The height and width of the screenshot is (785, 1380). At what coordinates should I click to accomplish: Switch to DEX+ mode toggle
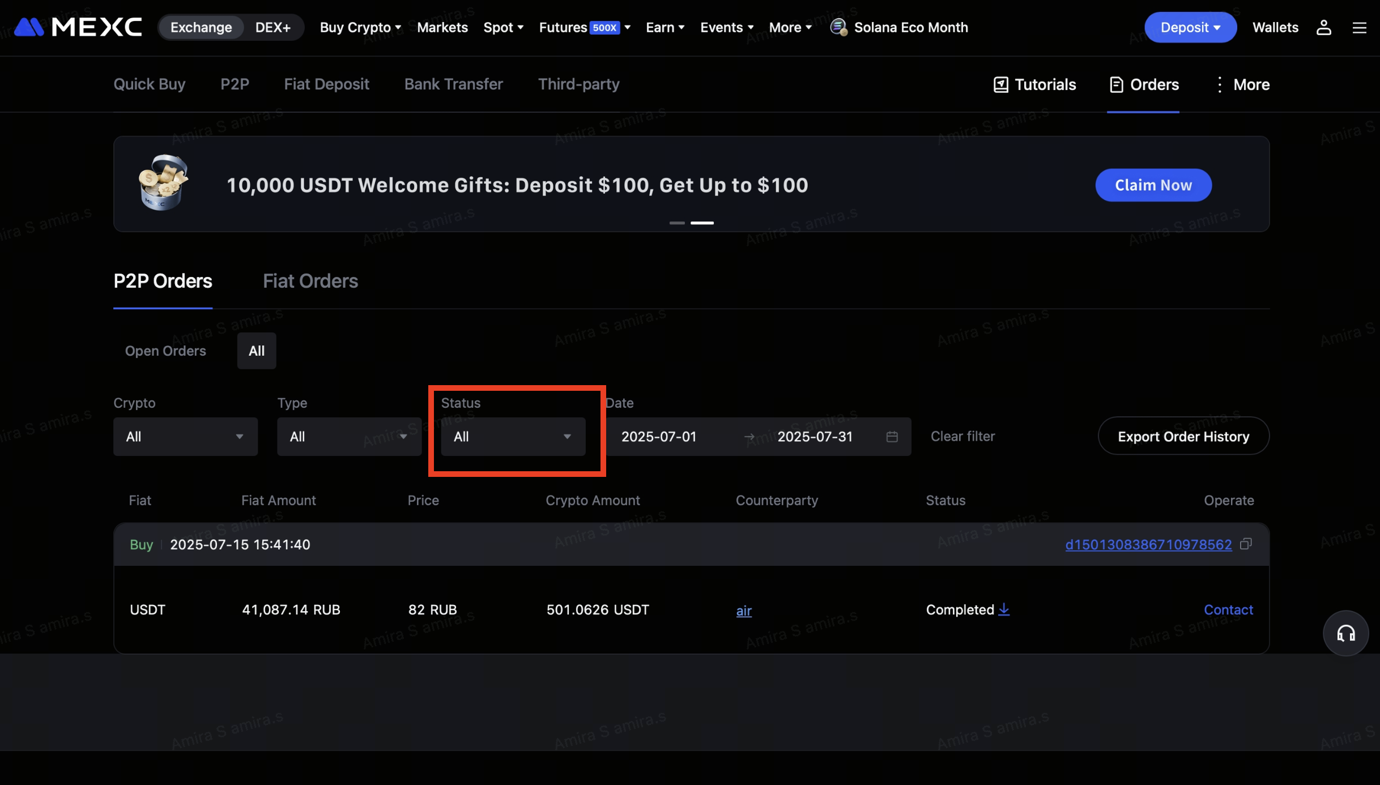pyautogui.click(x=272, y=27)
